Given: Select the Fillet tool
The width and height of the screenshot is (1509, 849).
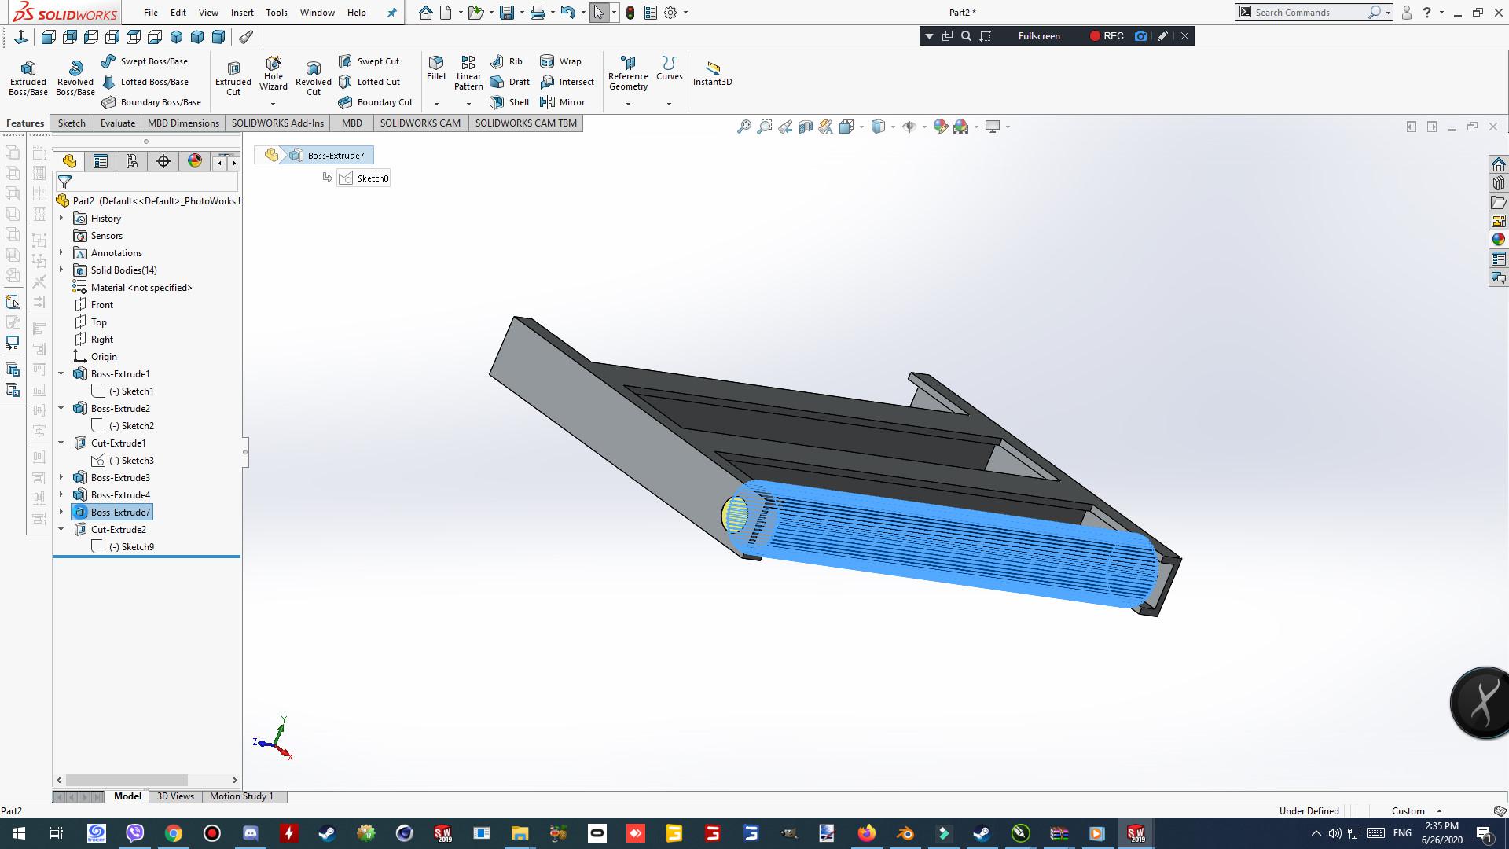Looking at the screenshot, I should pos(436,68).
